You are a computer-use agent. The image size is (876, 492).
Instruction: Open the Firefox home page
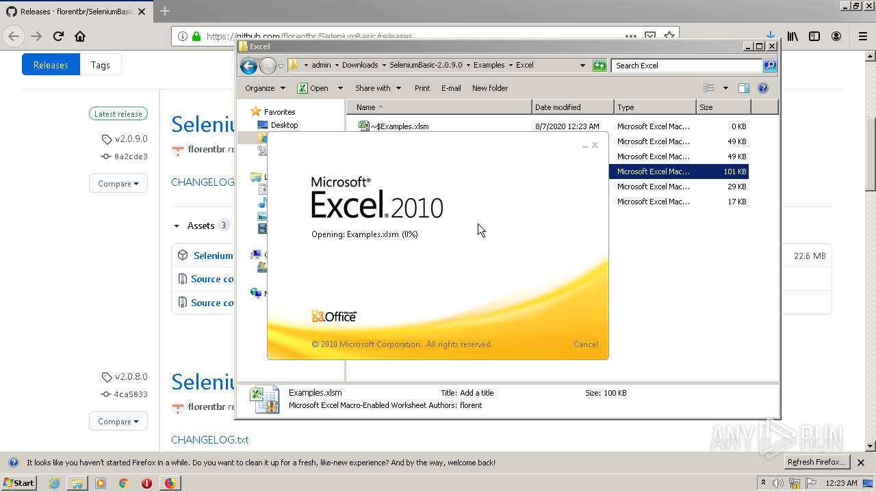click(80, 36)
